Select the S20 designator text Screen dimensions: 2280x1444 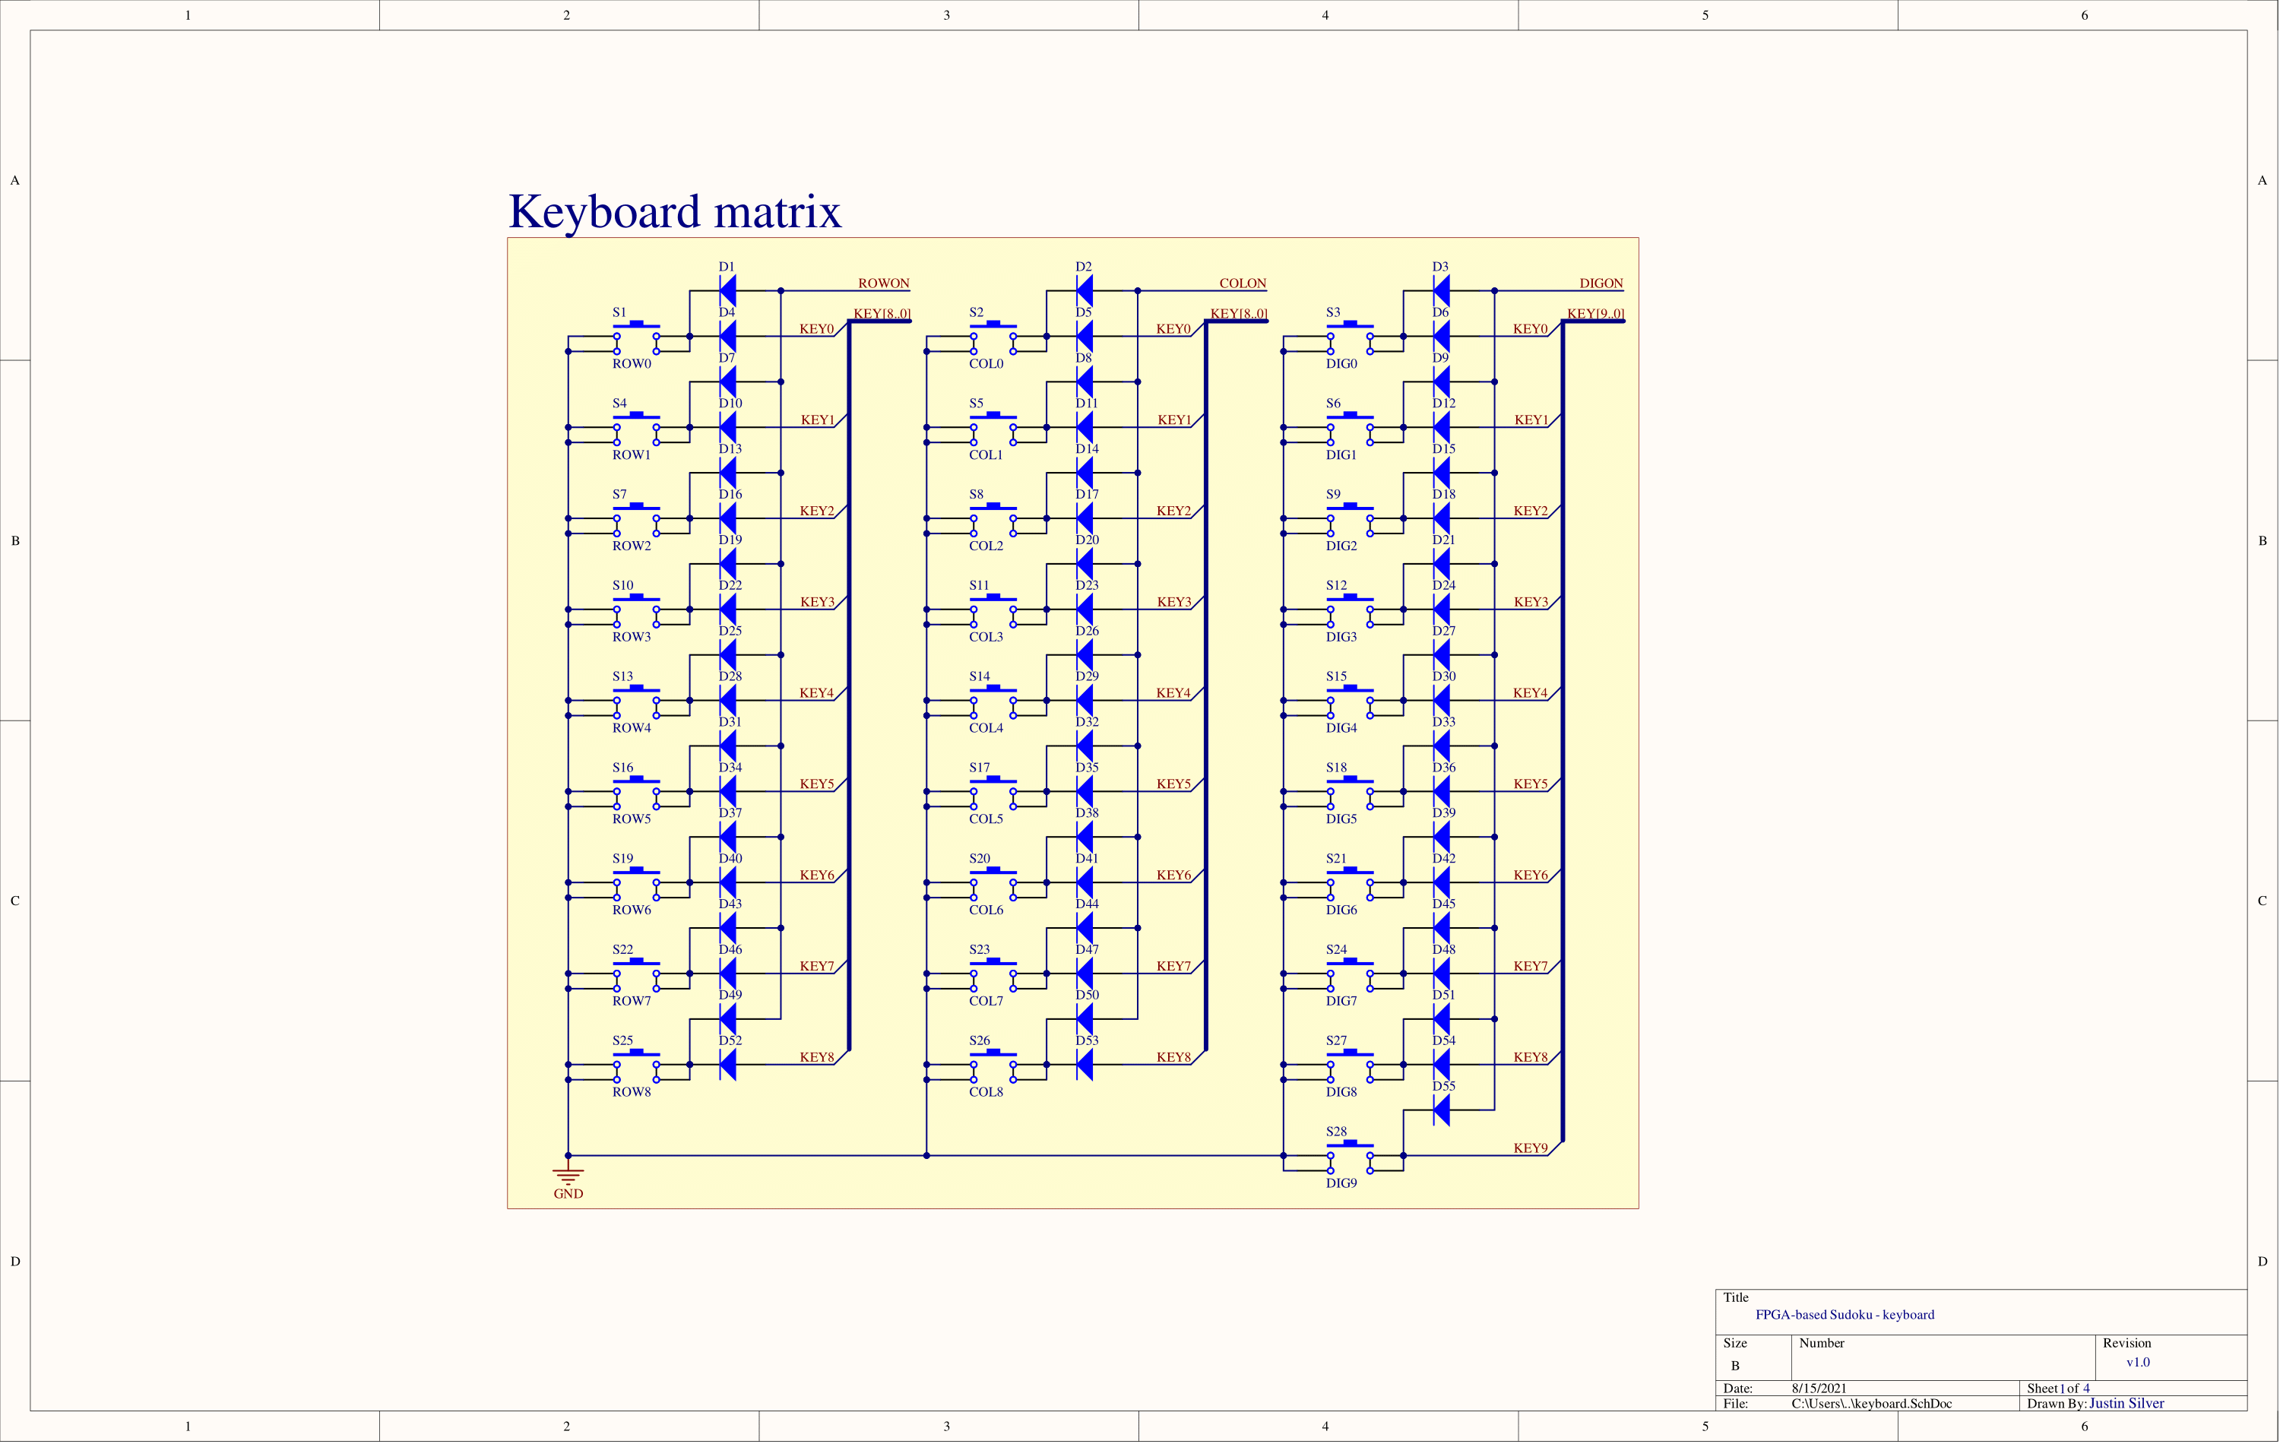pyautogui.click(x=980, y=858)
